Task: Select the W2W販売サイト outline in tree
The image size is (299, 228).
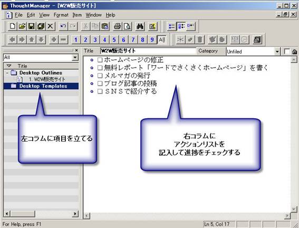Action: [x=47, y=79]
